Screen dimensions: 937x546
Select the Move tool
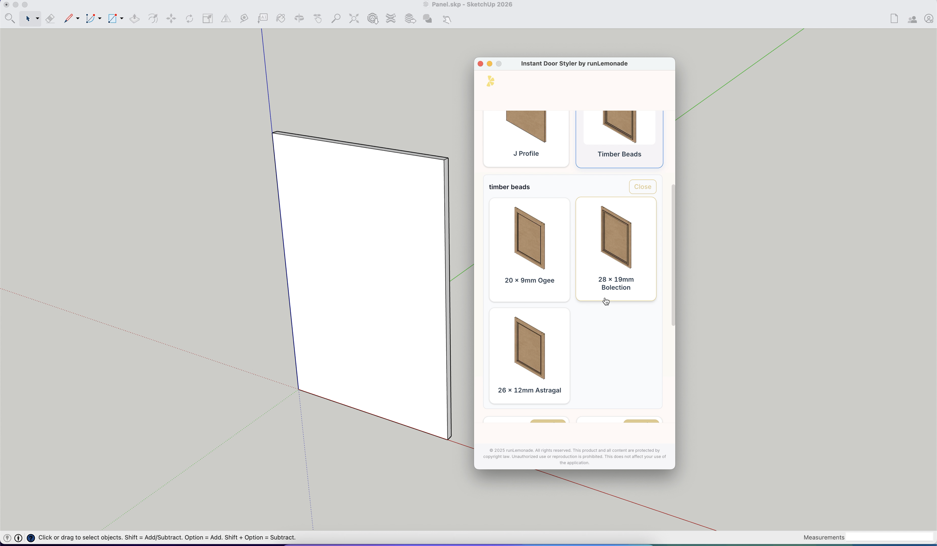(171, 18)
